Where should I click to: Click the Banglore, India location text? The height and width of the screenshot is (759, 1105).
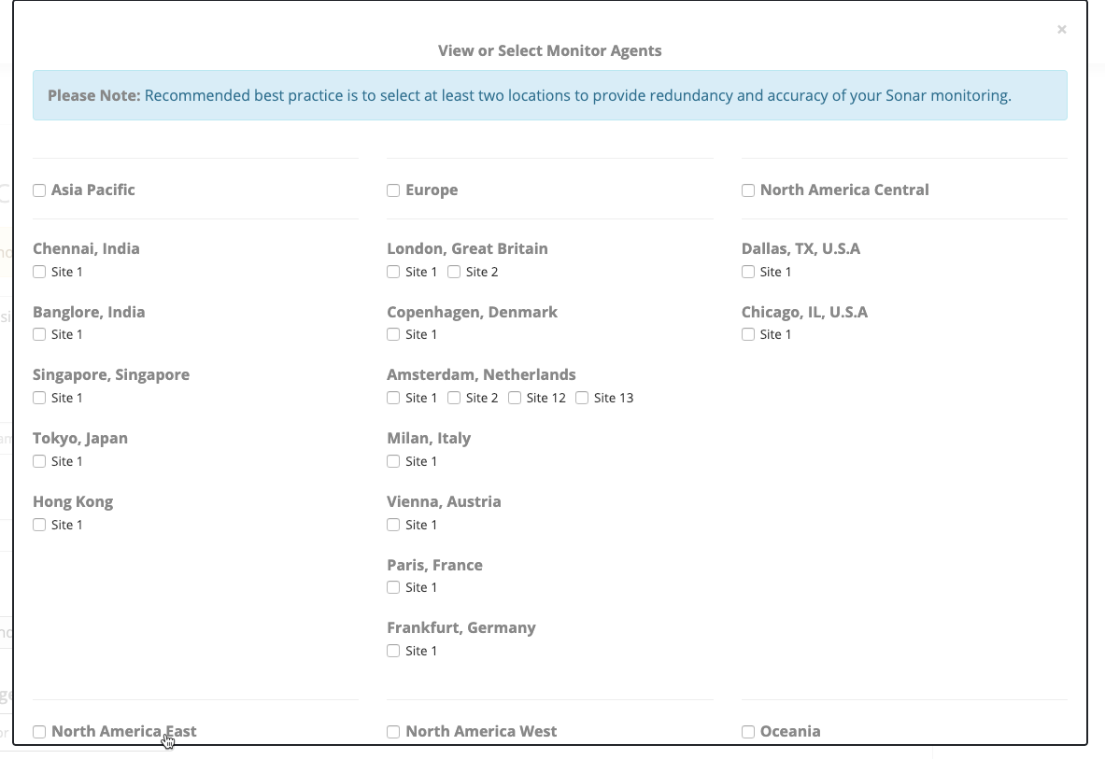89,312
